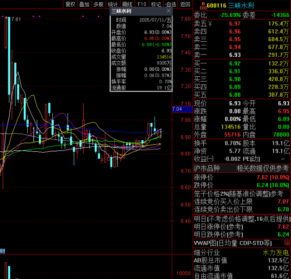Click the AB股总市值 value 132.5亿
Image resolution: width=291 pixels, height=279 pixels.
point(278,260)
